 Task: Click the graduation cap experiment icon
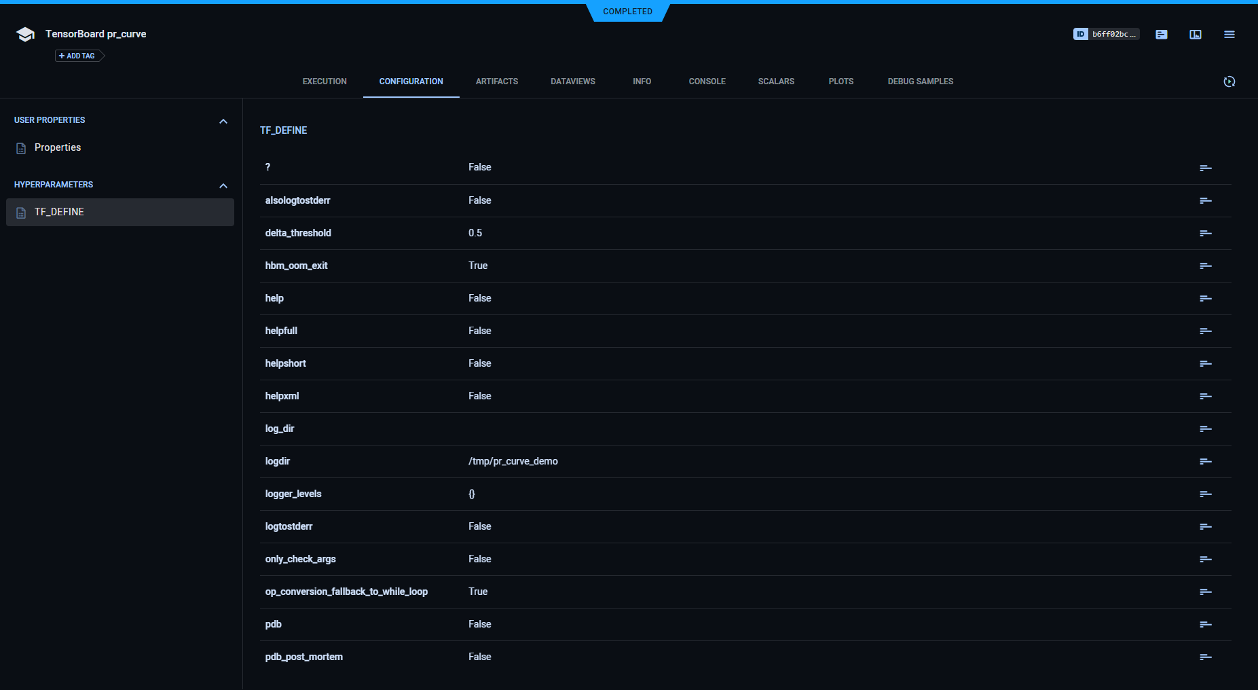click(25, 35)
